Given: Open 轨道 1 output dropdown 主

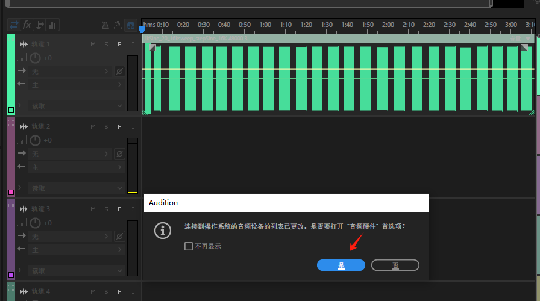Looking at the screenshot, I should click(x=77, y=85).
